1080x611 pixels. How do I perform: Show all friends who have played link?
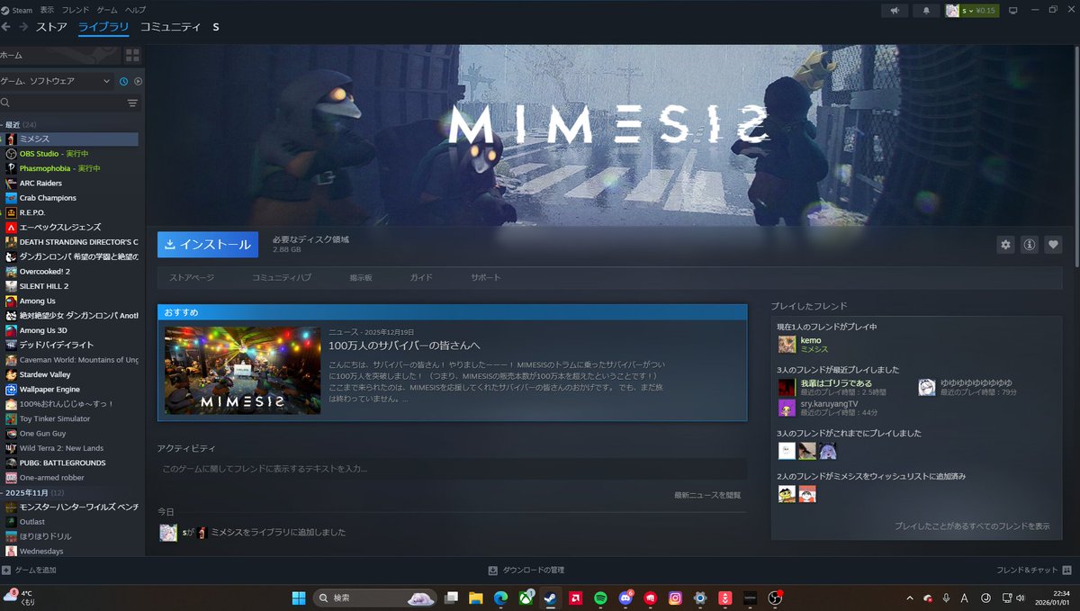click(972, 526)
